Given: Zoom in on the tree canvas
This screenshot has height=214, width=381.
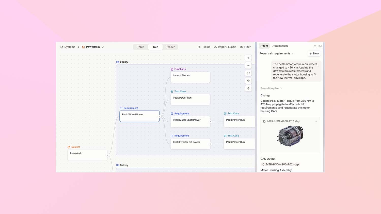Looking at the screenshot, I should click(248, 58).
